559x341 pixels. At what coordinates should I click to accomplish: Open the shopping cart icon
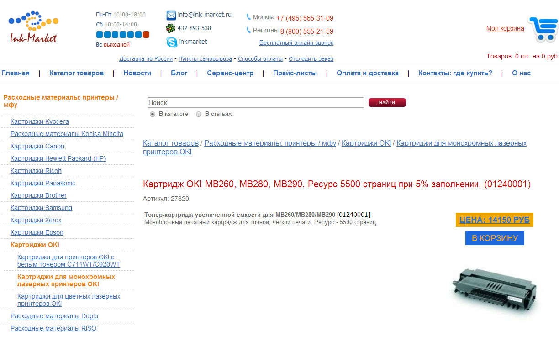pyautogui.click(x=543, y=29)
